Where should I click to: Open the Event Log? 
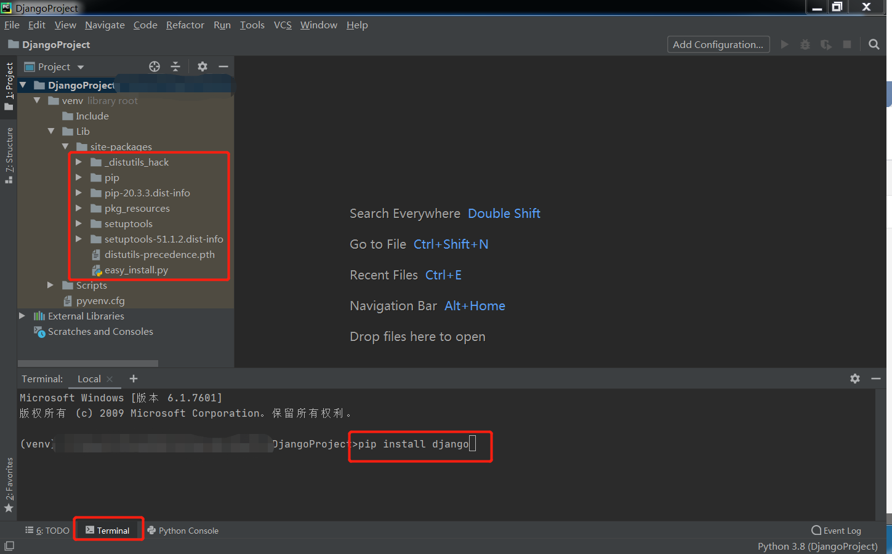[x=836, y=531]
